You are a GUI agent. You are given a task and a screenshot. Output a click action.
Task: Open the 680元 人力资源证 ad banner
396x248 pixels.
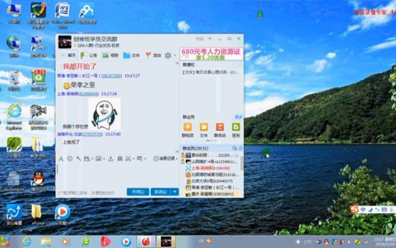click(x=211, y=54)
